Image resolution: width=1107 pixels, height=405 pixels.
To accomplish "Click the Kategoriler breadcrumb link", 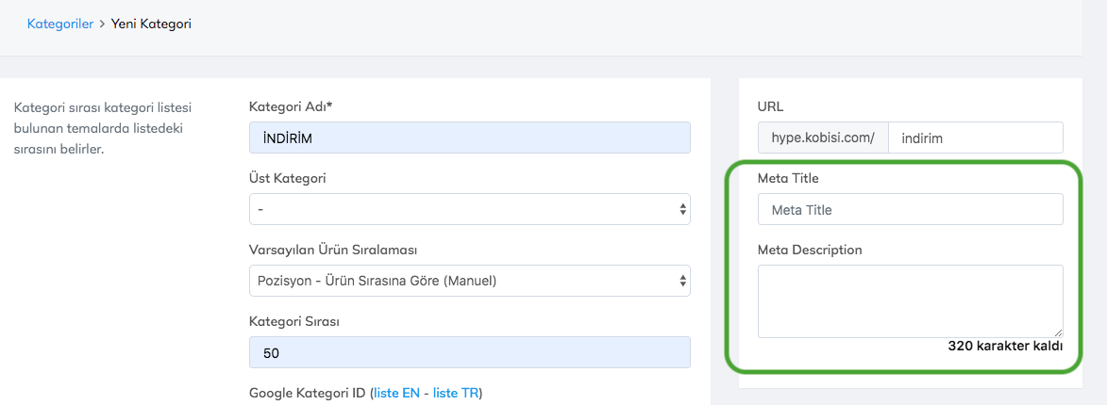I will tap(59, 24).
